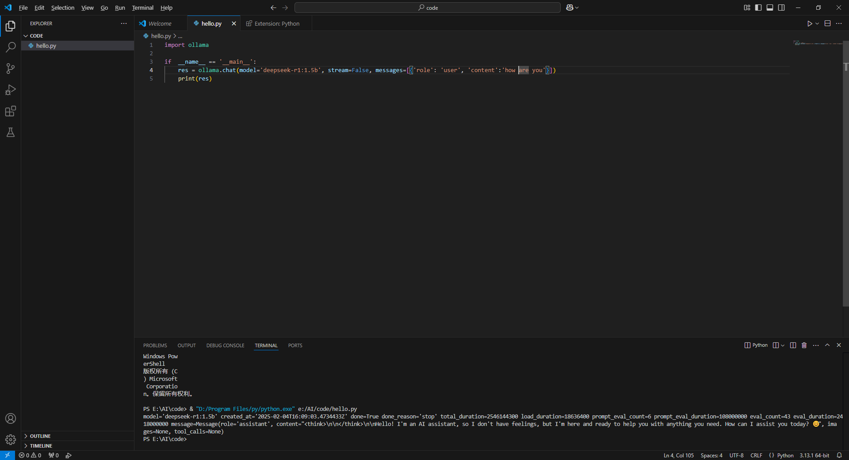The width and height of the screenshot is (849, 460).
Task: Open Copilot dropdown chevron in title bar
Action: (577, 8)
